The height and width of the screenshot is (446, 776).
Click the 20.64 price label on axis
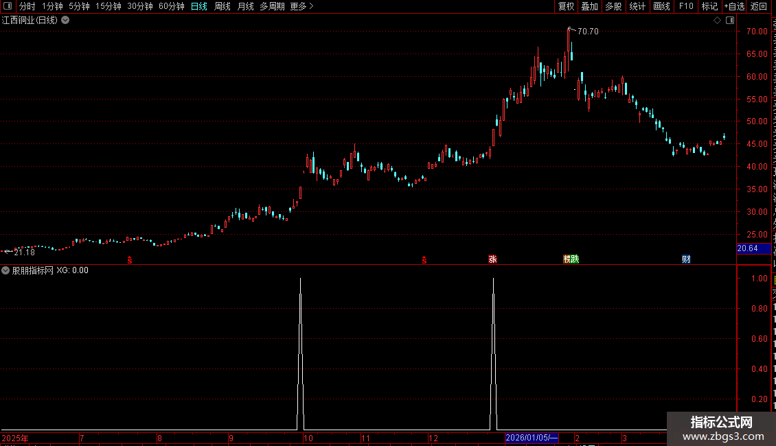747,248
